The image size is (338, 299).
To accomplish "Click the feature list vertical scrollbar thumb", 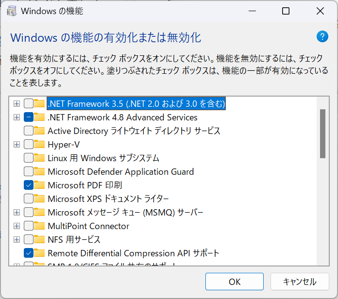I will (x=322, y=133).
